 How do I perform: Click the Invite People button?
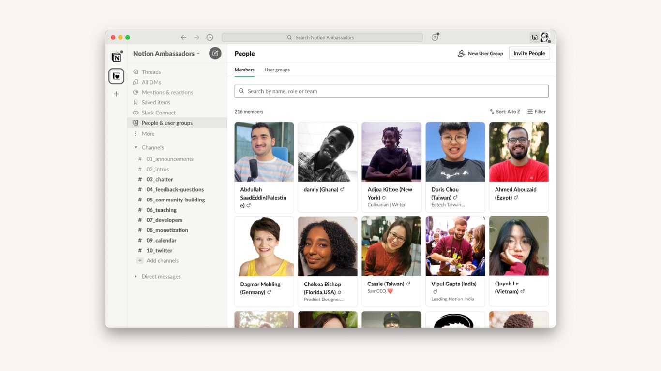pyautogui.click(x=529, y=53)
